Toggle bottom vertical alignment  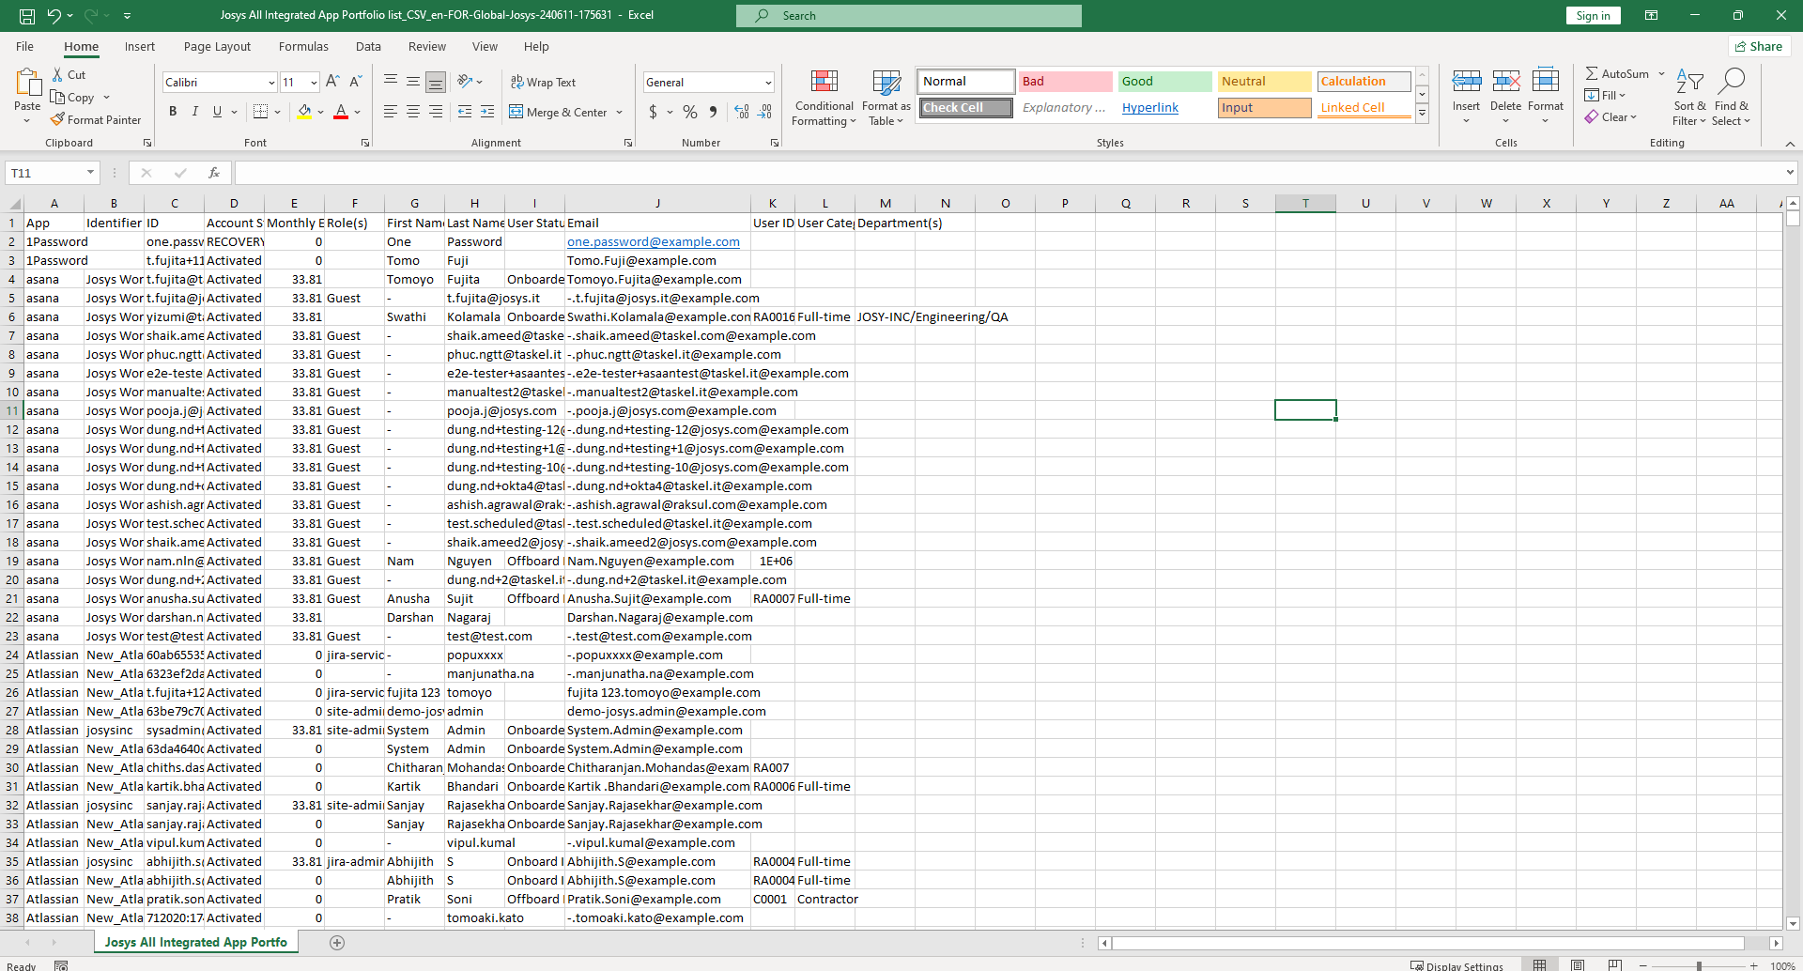coord(436,83)
